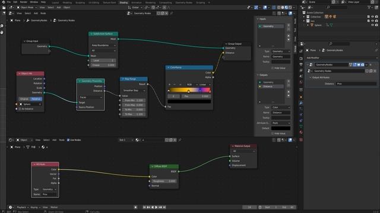Open the Playback menu in timeline
The height and width of the screenshot is (213, 380).
pos(23,207)
